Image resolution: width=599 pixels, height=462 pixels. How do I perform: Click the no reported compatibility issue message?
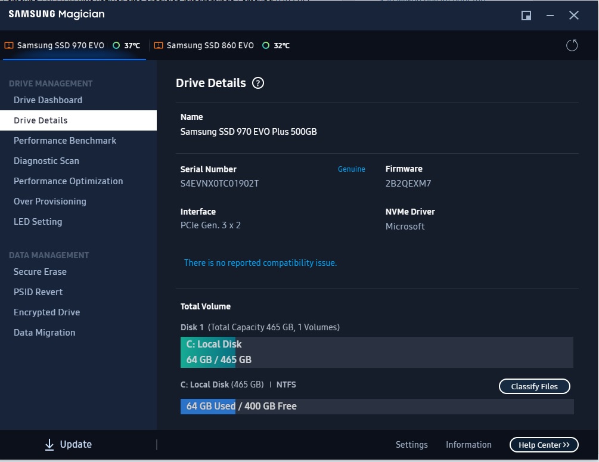[x=260, y=263]
